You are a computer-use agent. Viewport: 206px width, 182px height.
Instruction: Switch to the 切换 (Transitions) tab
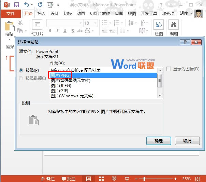point(68,14)
